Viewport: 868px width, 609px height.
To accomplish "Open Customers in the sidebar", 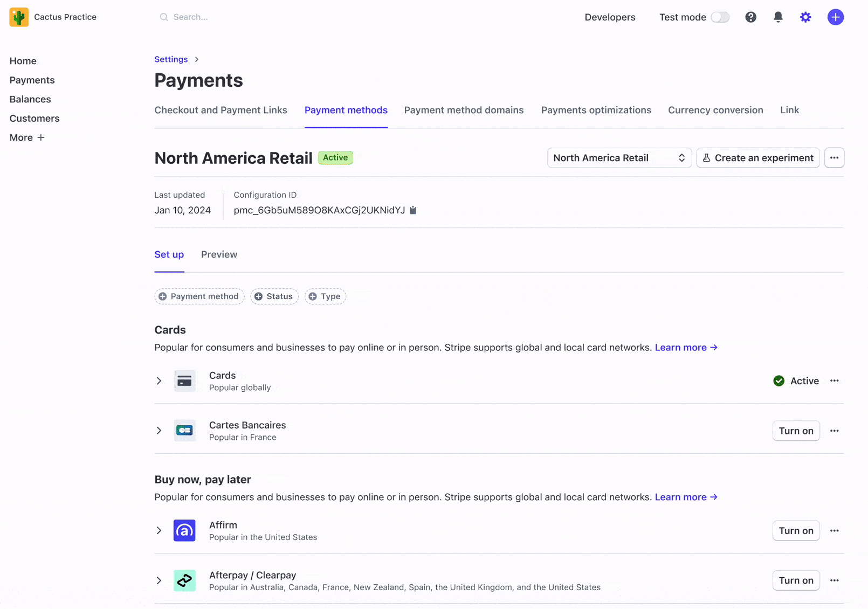I will [35, 119].
